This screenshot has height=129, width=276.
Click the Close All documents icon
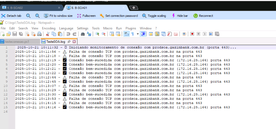[33, 34]
